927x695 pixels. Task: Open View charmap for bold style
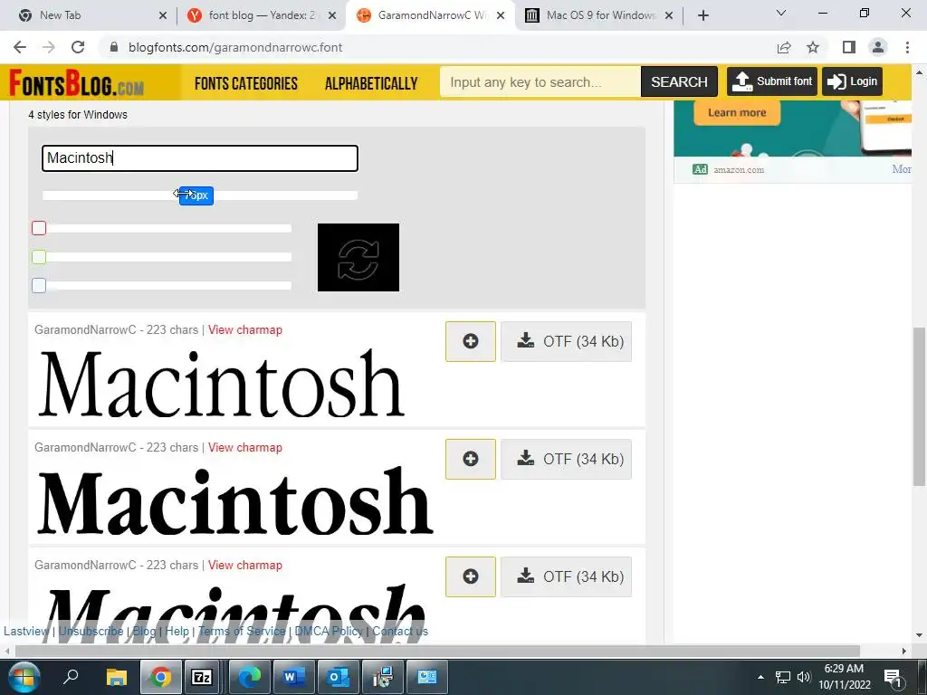coord(244,447)
